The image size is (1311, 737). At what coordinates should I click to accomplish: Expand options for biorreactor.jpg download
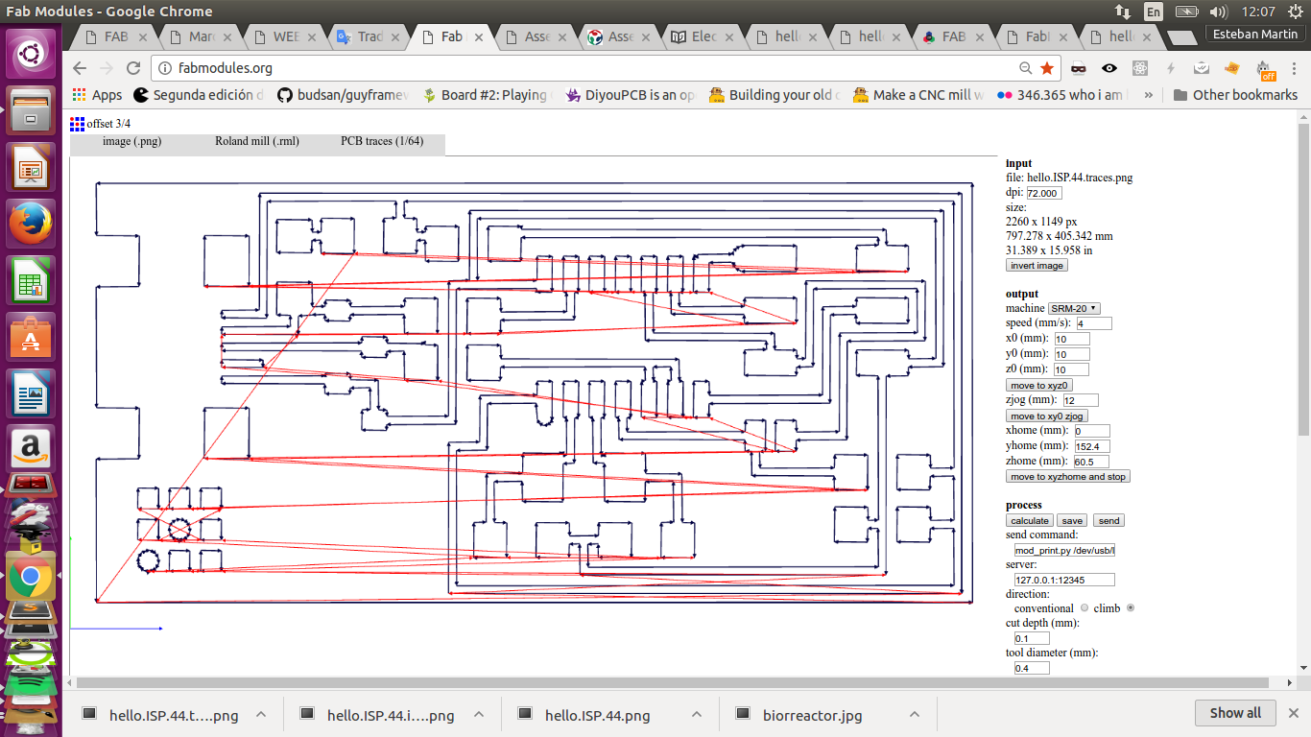(x=914, y=715)
